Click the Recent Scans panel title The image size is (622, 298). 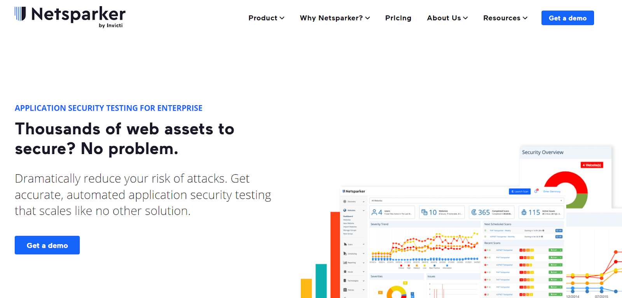[x=492, y=243]
